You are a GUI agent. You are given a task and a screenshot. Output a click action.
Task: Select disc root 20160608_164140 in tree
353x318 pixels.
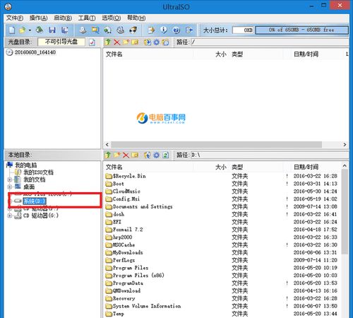35,52
